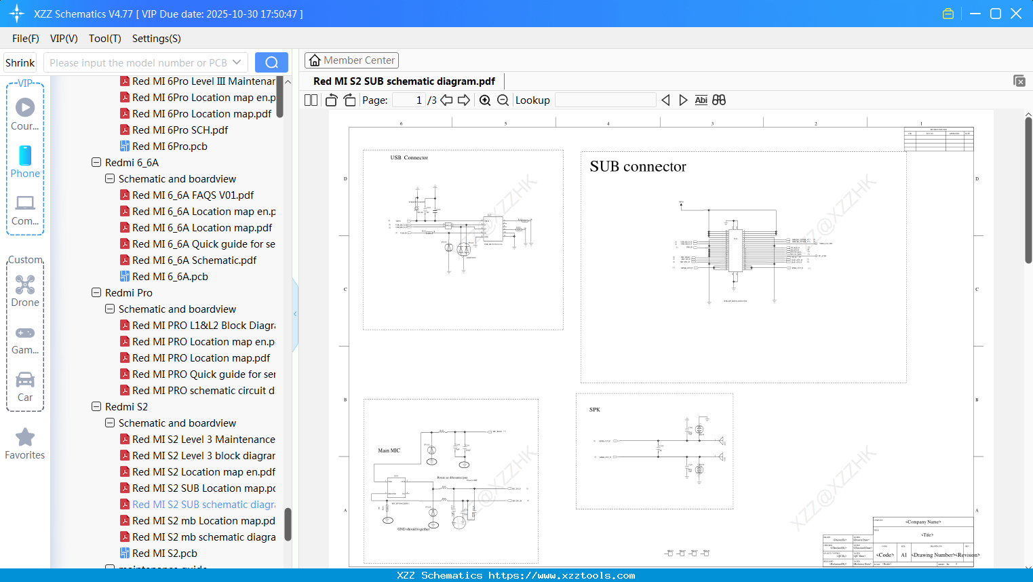The image size is (1033, 582).
Task: Collapse the Redmi S2 tree node
Action: click(96, 406)
